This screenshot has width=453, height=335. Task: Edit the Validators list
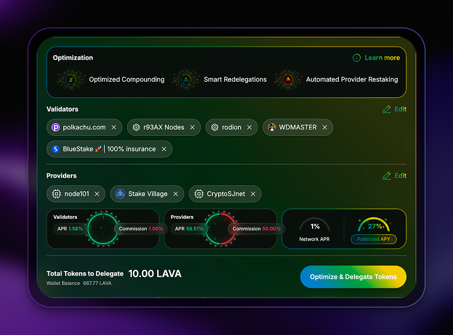coord(395,109)
